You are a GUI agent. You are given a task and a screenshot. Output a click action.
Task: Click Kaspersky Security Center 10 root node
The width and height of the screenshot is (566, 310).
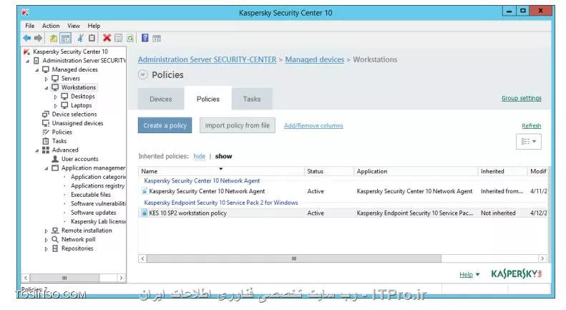(x=70, y=52)
